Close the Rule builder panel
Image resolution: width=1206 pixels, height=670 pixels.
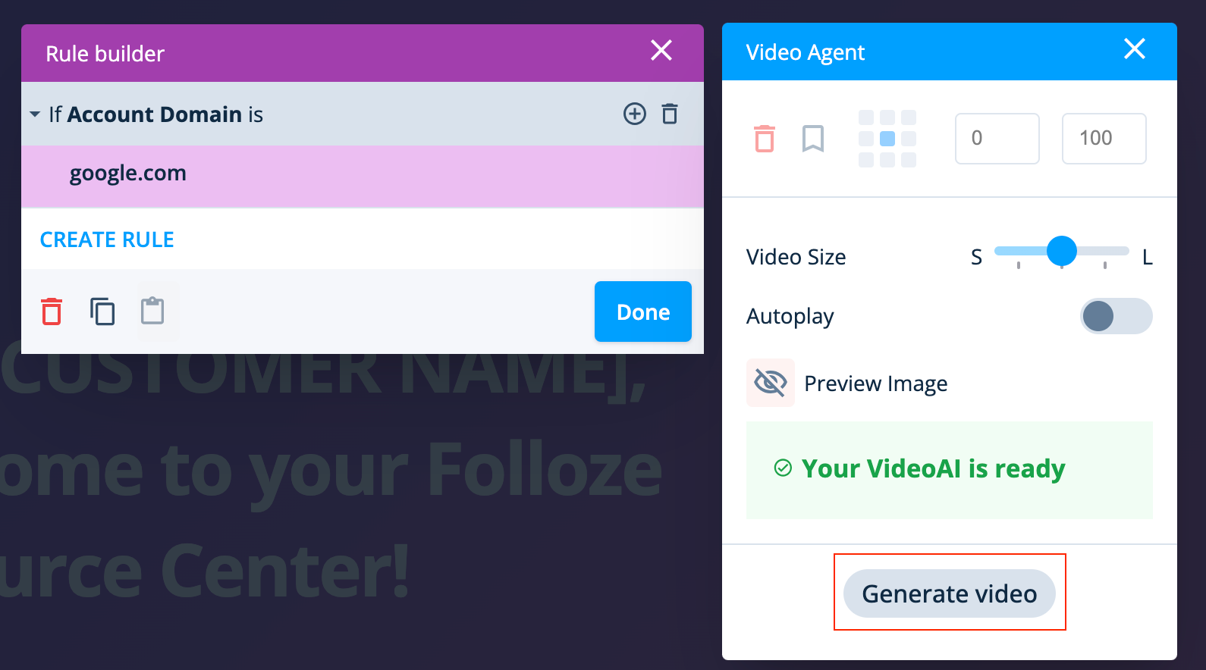(661, 51)
